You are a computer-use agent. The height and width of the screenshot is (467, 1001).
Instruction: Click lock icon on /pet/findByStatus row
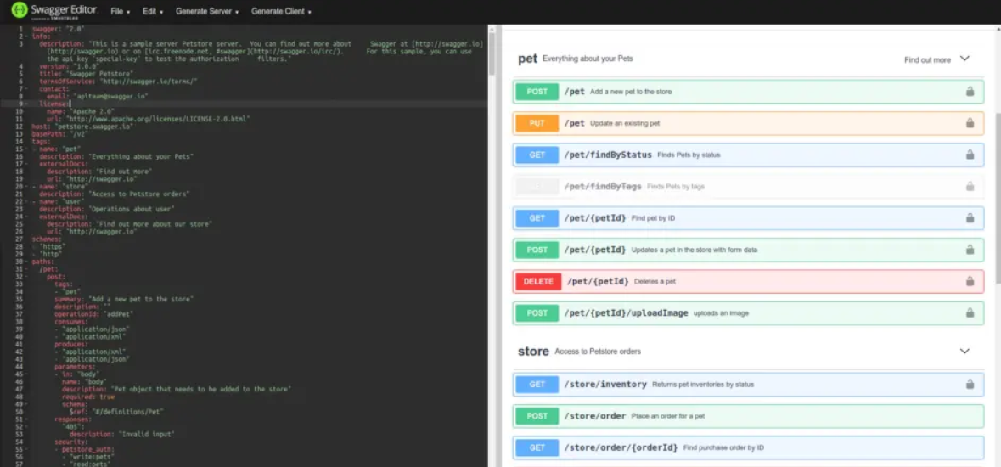(x=970, y=155)
